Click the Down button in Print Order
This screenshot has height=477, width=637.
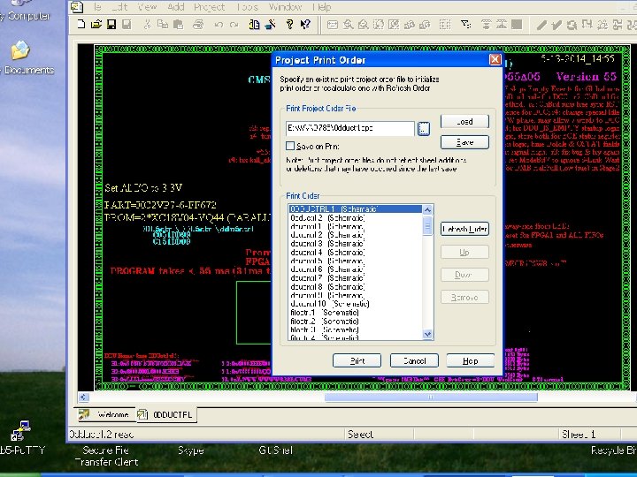(x=464, y=275)
